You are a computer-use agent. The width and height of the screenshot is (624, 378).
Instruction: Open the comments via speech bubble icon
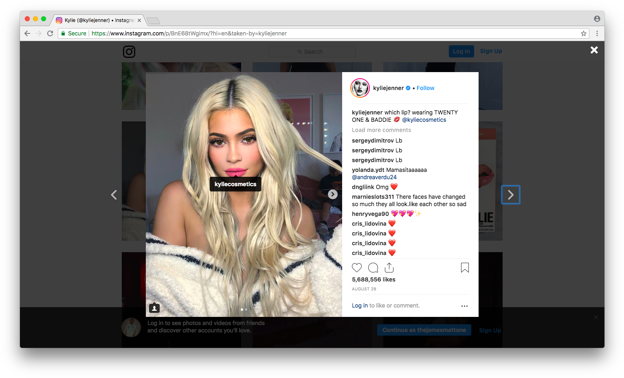(373, 268)
